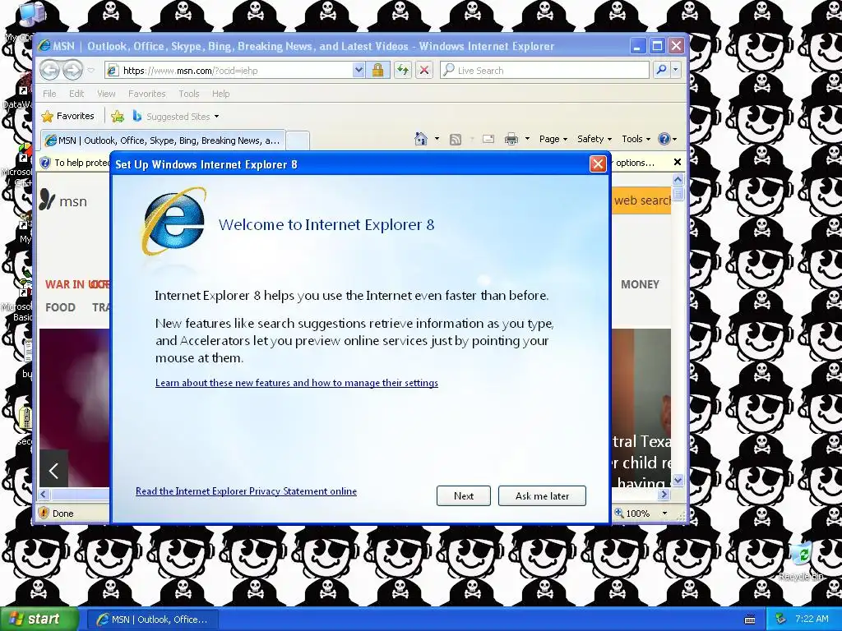Click the Internet Explorer logo in dialog
This screenshot has height=631, width=842.
point(173,220)
